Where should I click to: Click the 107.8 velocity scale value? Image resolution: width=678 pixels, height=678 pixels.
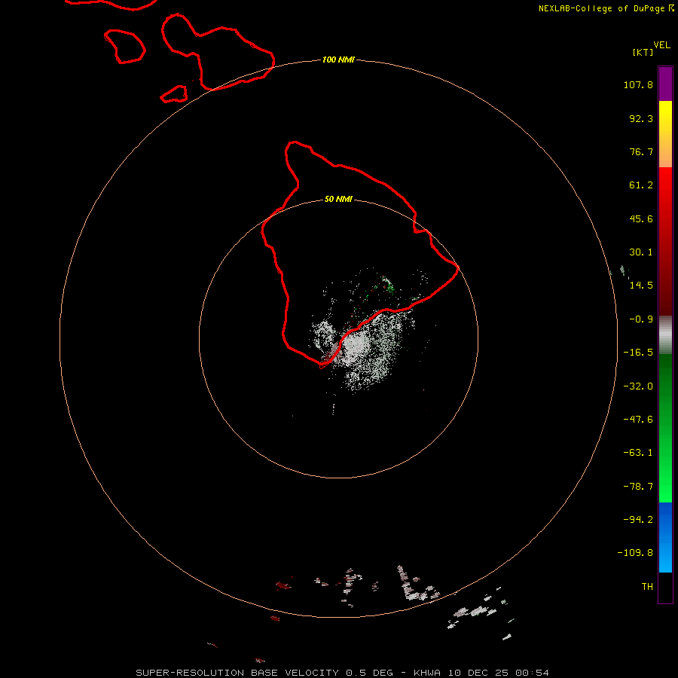[638, 84]
